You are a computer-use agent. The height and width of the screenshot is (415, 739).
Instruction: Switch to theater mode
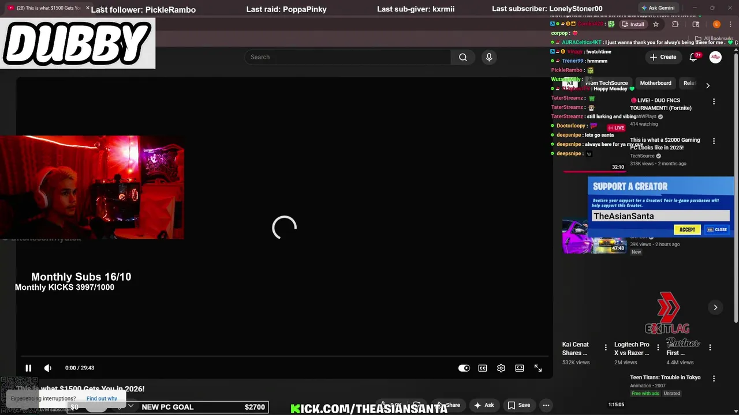pyautogui.click(x=520, y=368)
